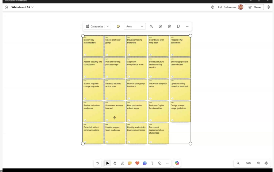The image size is (274, 172).
Task: Click the Undo arrow
Action: [98, 163]
